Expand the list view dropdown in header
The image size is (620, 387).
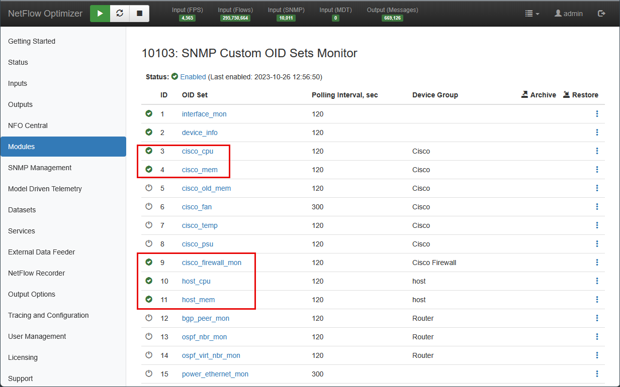[532, 14]
